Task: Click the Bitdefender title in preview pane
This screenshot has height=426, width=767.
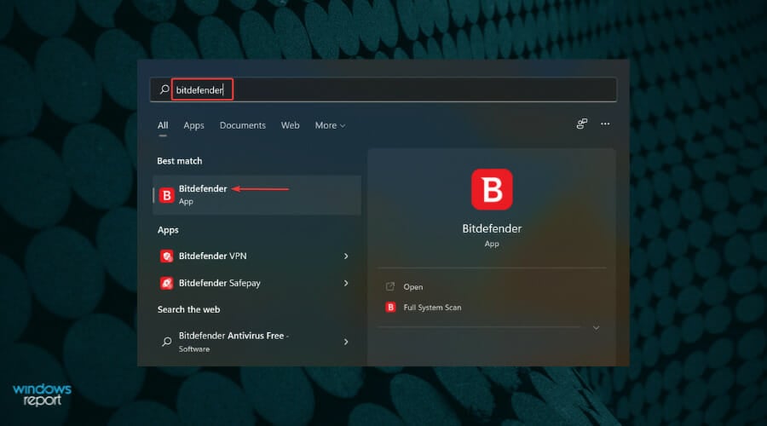Action: click(492, 228)
